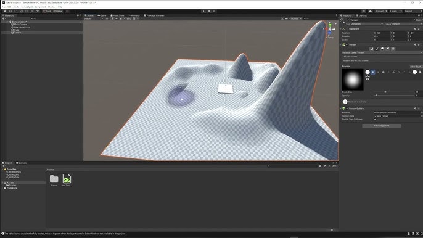Open the Window menu

tap(52, 7)
